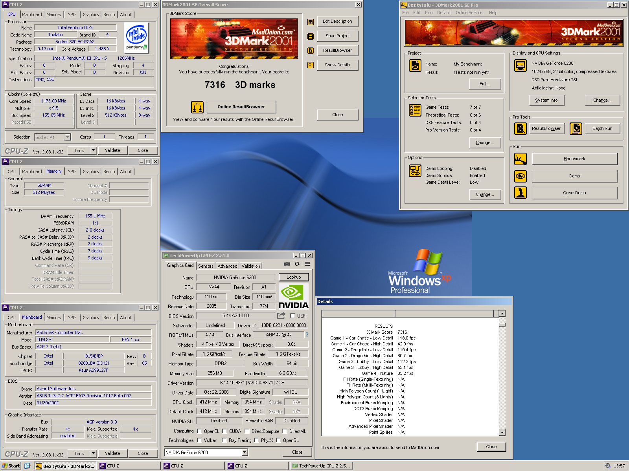
Task: Toggle the OpenGL checkbox
Action: [x=278, y=440]
